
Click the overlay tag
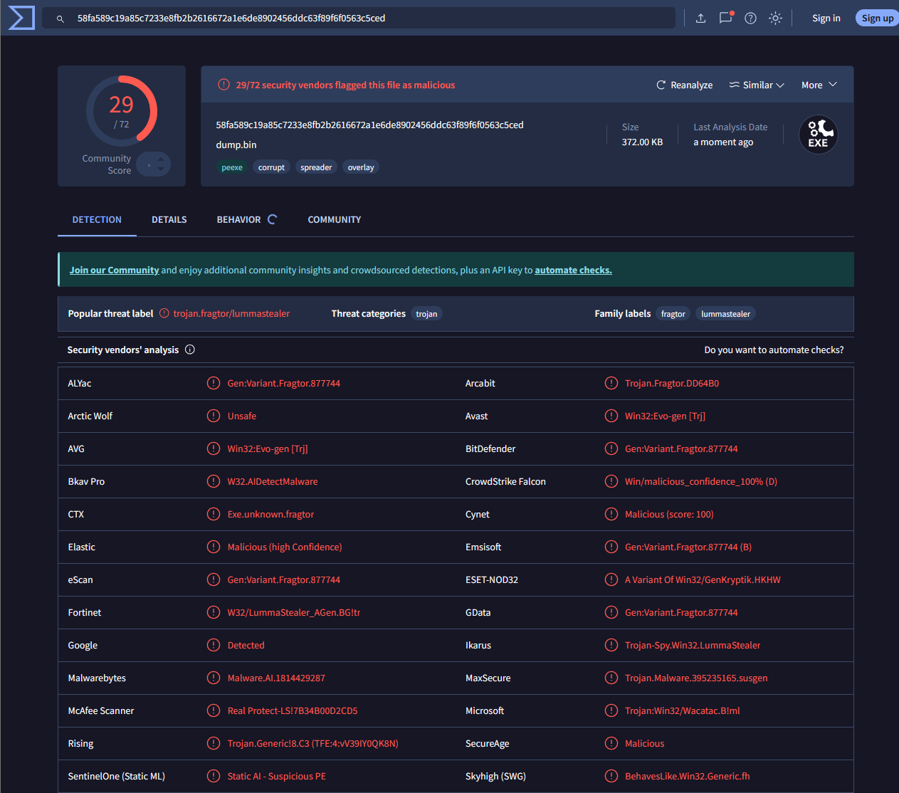[361, 167]
